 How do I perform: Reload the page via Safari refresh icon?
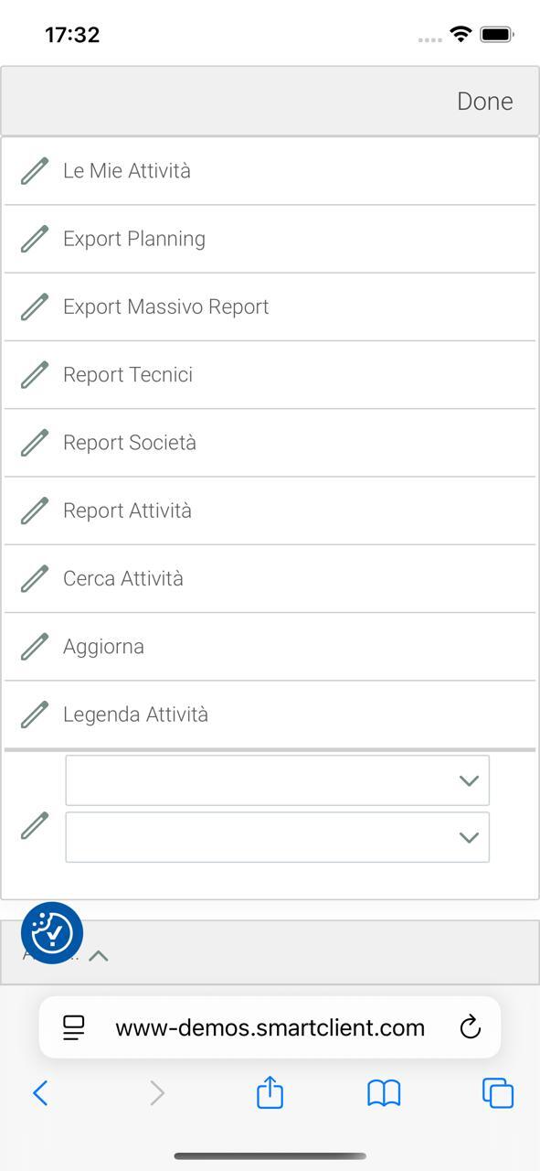point(470,1027)
